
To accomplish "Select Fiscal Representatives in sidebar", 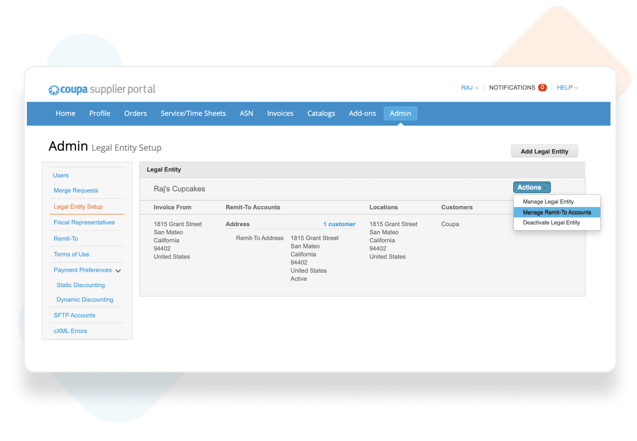I will tap(84, 223).
